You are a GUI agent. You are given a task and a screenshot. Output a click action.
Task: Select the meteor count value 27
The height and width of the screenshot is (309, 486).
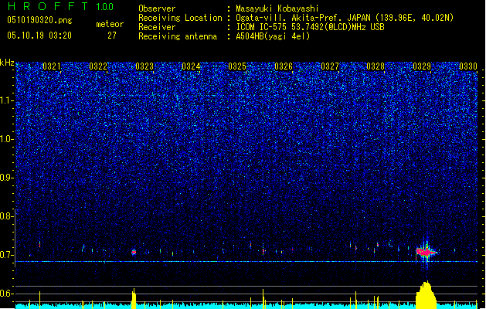point(112,36)
